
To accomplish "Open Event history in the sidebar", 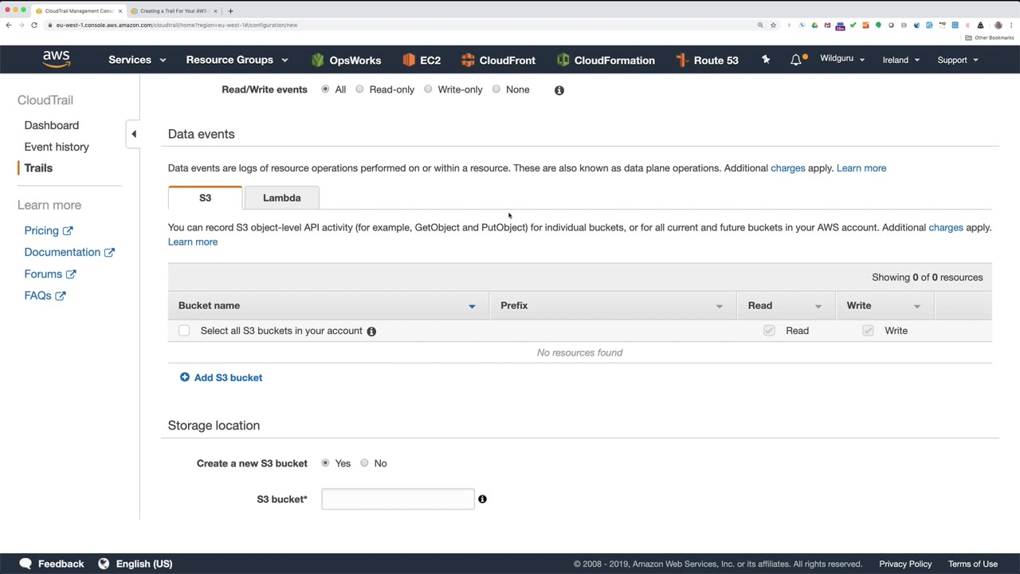I will 57,147.
